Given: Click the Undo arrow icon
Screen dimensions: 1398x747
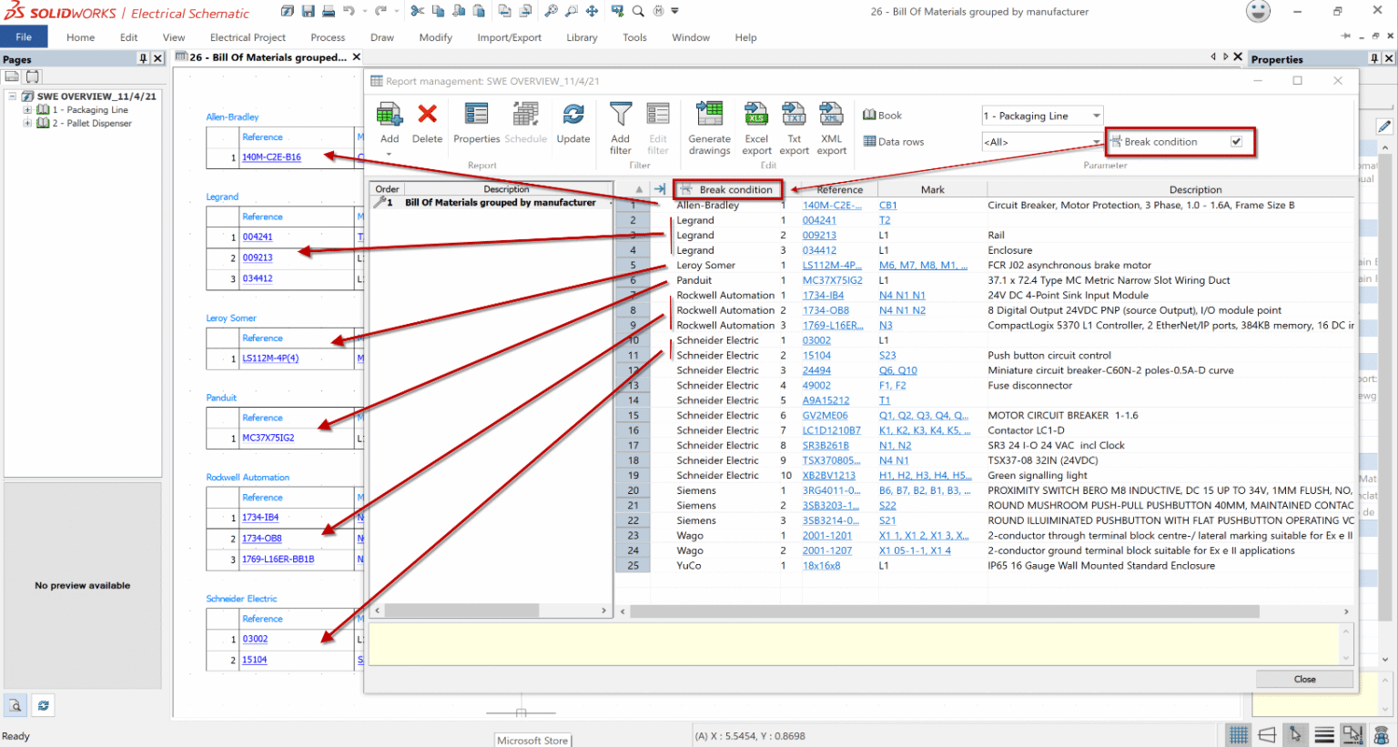Looking at the screenshot, I should (349, 11).
